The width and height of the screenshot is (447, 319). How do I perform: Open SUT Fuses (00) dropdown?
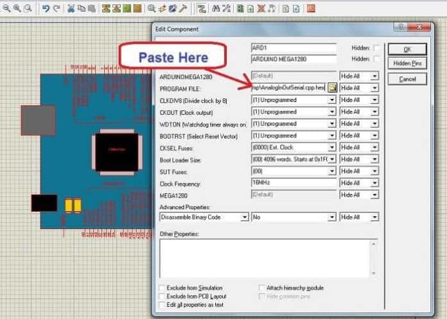(332, 171)
